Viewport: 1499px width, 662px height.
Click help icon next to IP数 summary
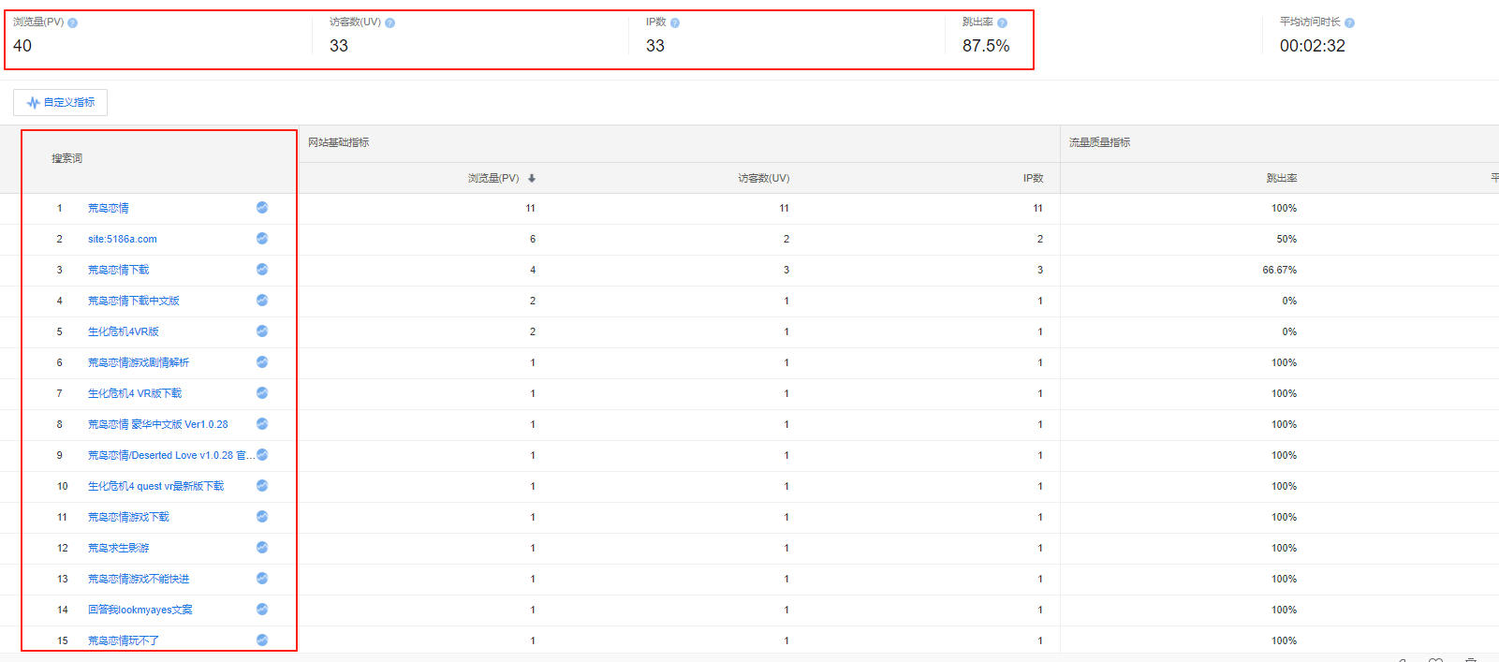point(675,22)
